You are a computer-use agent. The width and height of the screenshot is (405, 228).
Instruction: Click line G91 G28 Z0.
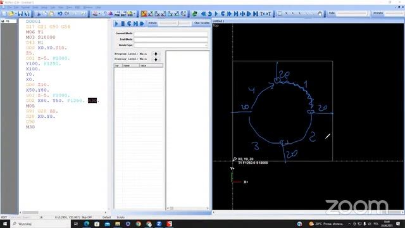click(x=42, y=111)
